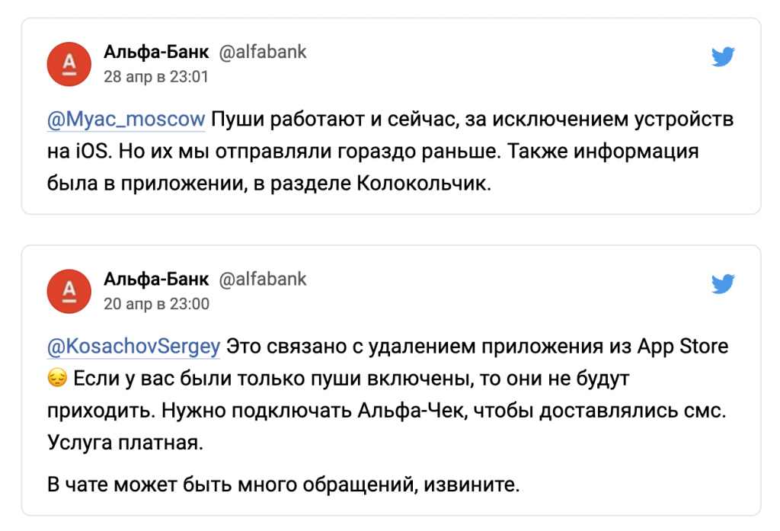Click the Alfa-Bank avatar in the 28 апр tweet
Viewport: 780px width, 531px height.
[x=69, y=63]
